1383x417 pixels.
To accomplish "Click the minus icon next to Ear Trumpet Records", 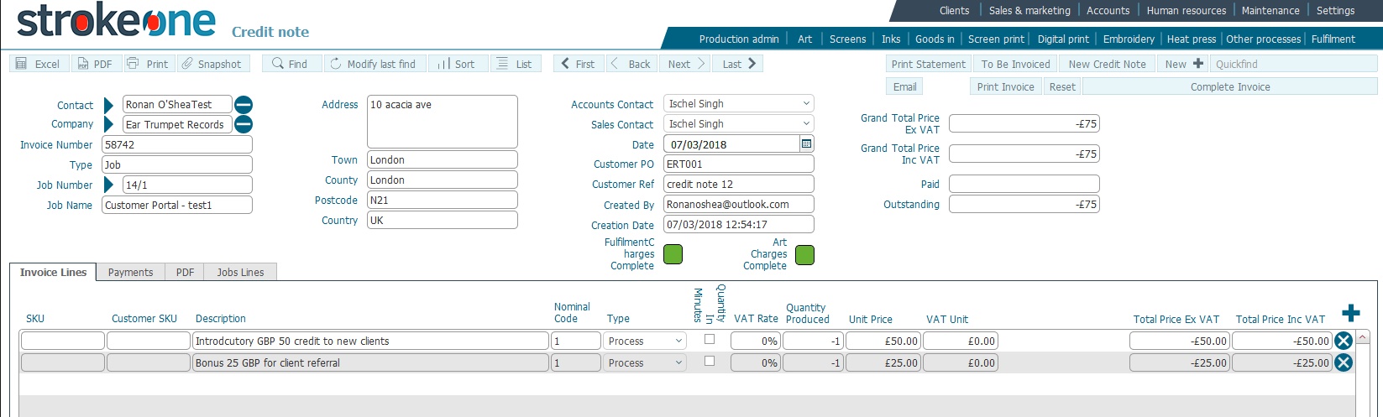I will click(244, 125).
